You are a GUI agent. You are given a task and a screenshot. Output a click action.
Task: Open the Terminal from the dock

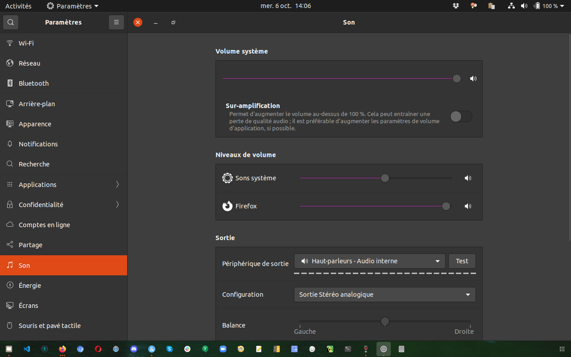click(x=348, y=349)
